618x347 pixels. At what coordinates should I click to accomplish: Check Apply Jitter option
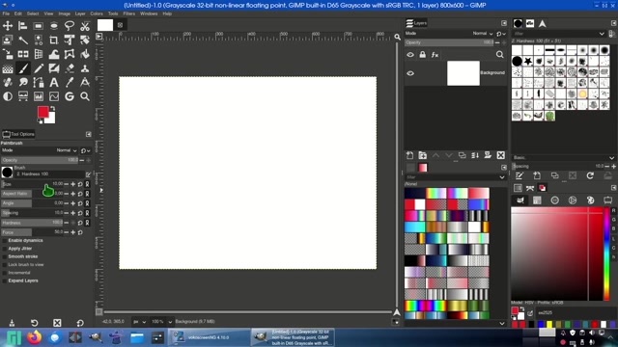(x=4, y=249)
